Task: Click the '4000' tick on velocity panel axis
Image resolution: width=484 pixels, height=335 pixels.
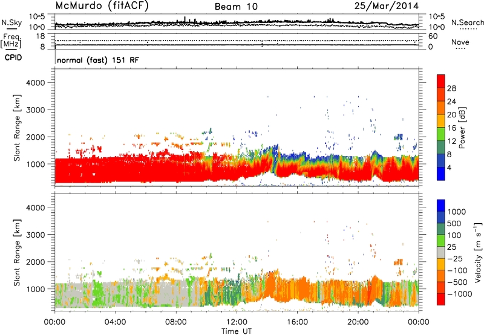Action: pyautogui.click(x=35, y=207)
